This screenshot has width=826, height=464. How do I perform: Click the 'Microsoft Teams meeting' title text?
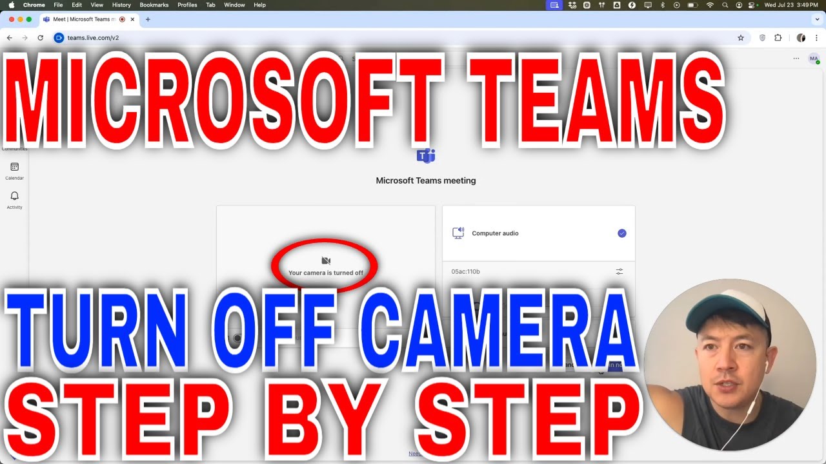426,181
